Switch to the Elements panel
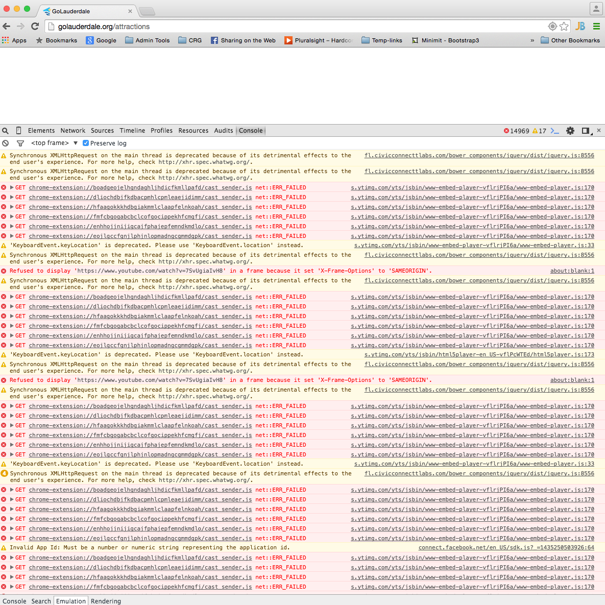The width and height of the screenshot is (605, 605). (x=41, y=130)
